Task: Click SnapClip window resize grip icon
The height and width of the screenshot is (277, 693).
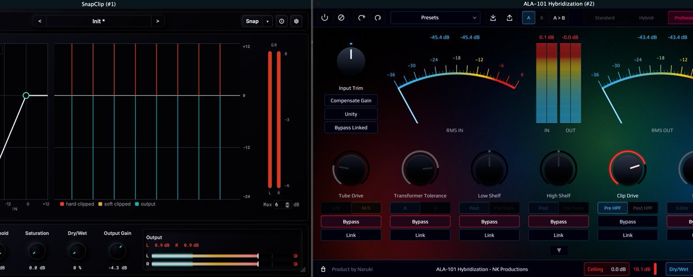Action: tap(303, 269)
